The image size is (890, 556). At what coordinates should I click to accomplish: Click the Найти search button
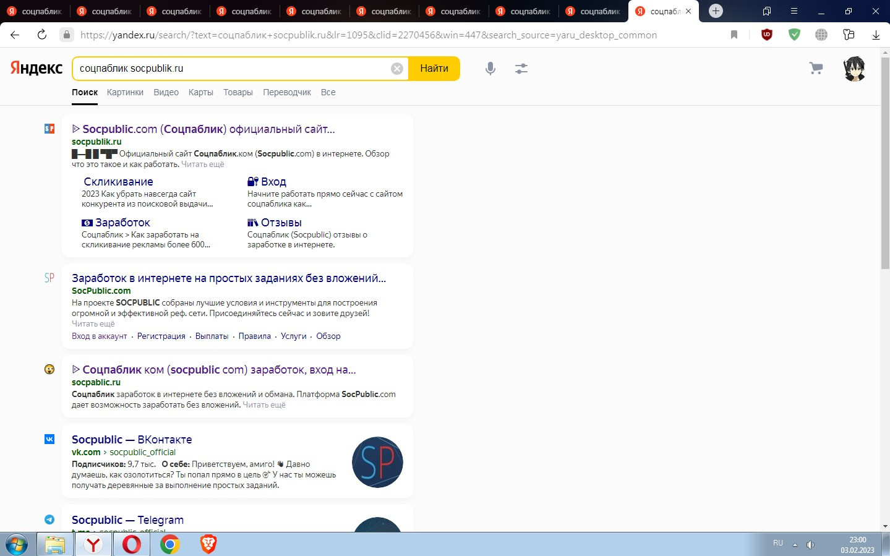434,69
